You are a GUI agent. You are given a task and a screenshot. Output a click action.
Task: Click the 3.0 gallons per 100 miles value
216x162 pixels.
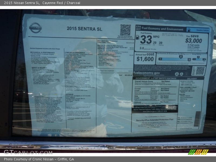tap(142, 48)
